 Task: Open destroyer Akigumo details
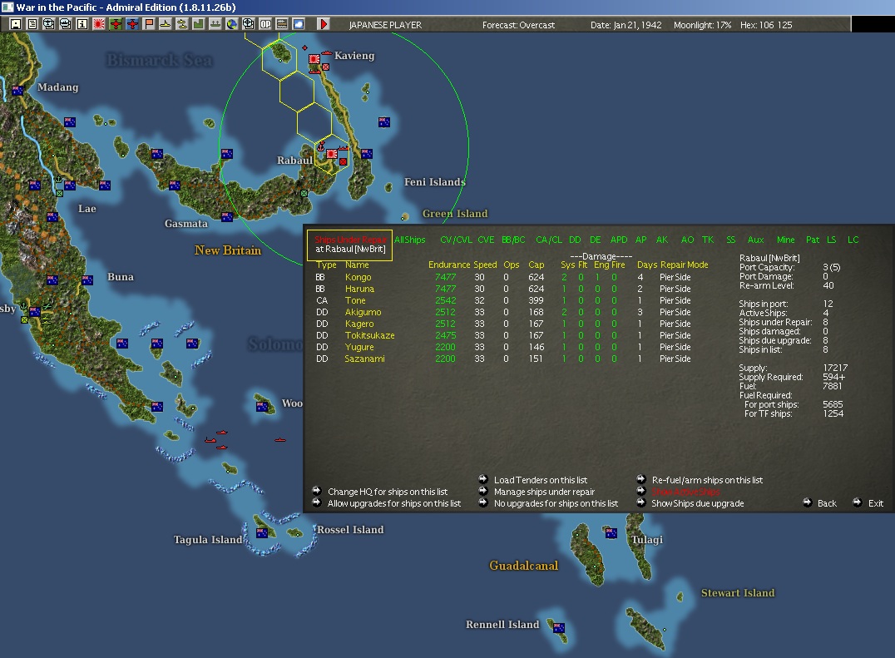[x=363, y=312]
